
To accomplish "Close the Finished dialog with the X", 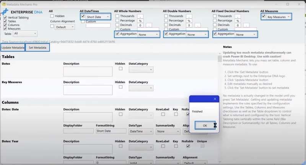I will pyautogui.click(x=215, y=99).
